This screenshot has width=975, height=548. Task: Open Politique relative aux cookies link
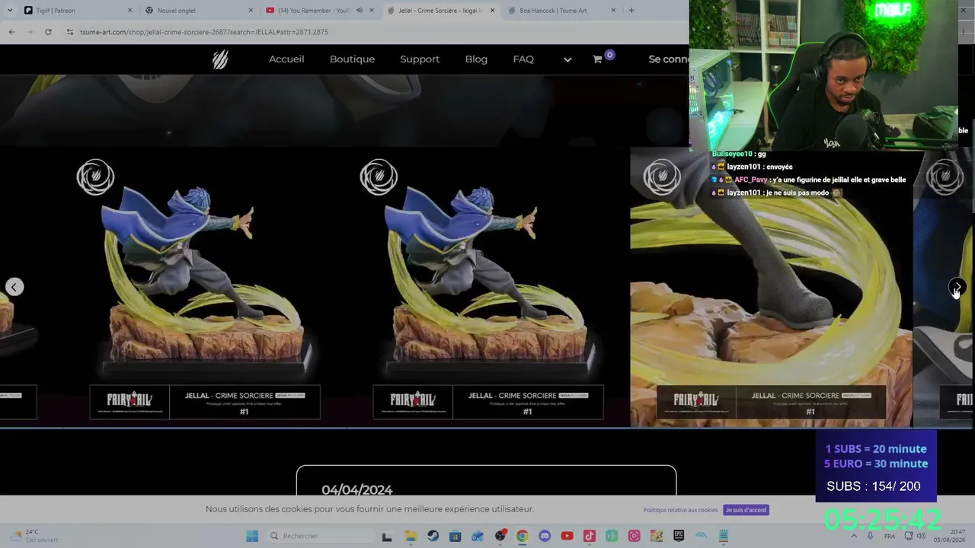pos(680,510)
